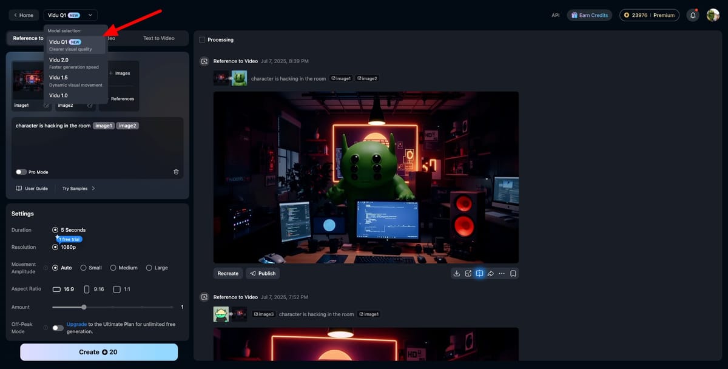Click the image1 tag in the prompt box

pyautogui.click(x=104, y=126)
